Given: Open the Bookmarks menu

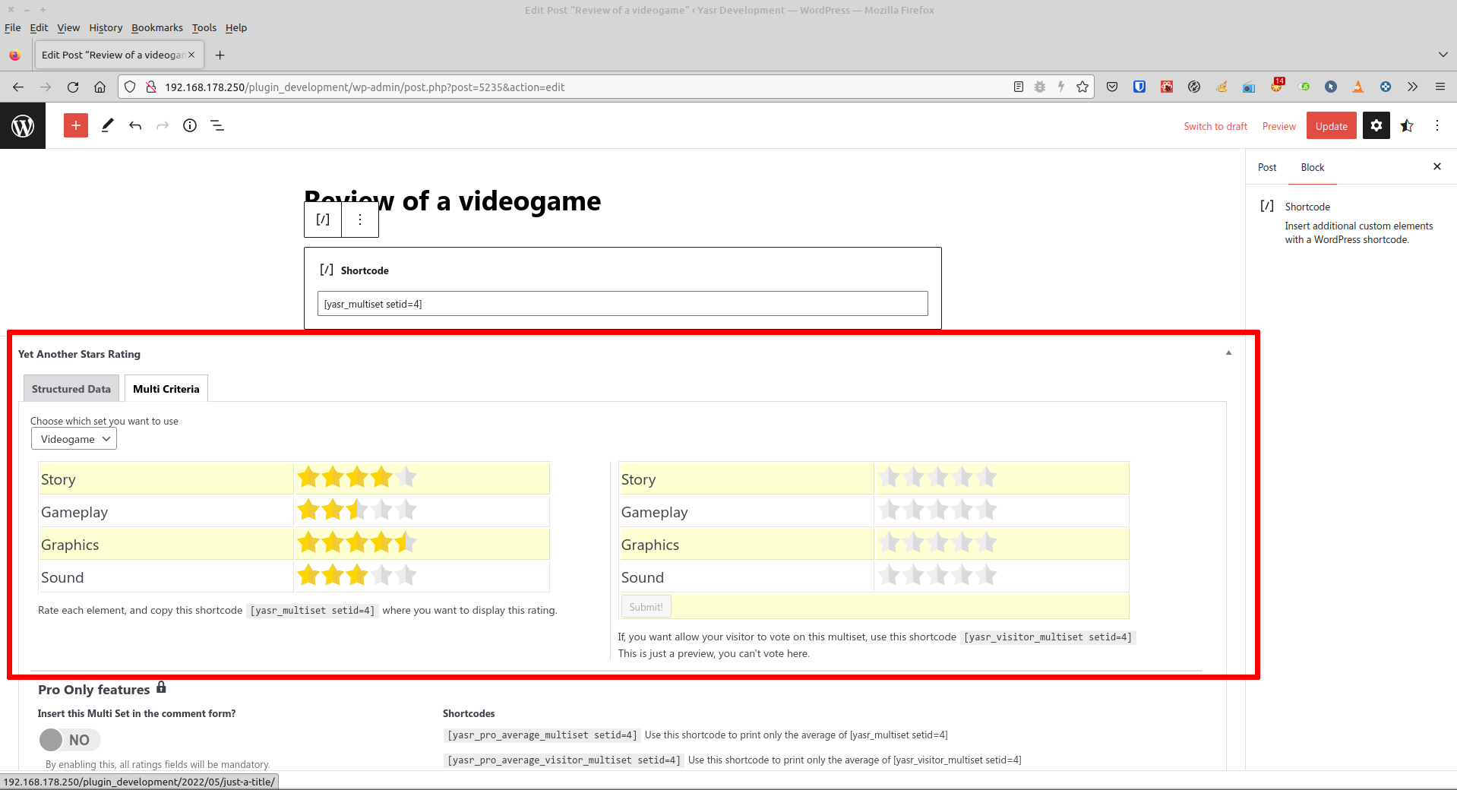Looking at the screenshot, I should (156, 27).
